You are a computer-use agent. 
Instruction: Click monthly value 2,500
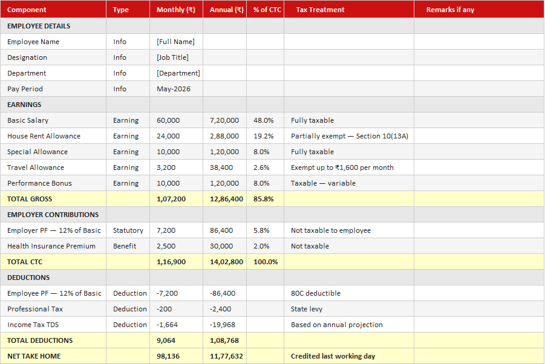click(176, 246)
